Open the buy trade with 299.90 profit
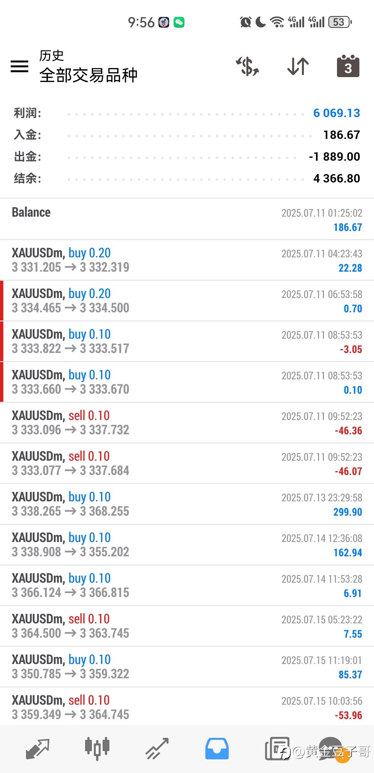 tap(187, 504)
